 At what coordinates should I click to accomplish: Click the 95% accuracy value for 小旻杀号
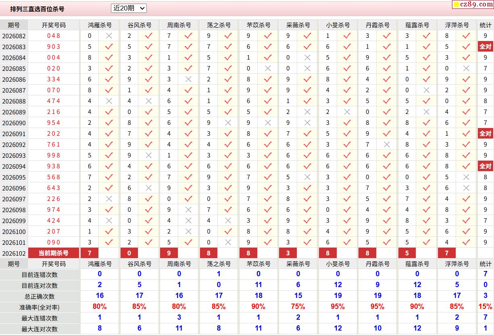(x=338, y=307)
